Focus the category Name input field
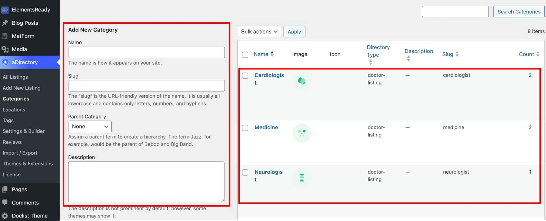 (146, 52)
